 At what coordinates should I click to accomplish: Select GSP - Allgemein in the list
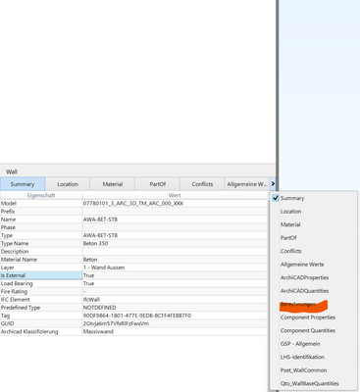click(x=300, y=344)
